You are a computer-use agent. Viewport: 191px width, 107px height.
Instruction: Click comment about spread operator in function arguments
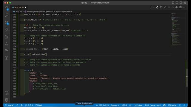55,62
